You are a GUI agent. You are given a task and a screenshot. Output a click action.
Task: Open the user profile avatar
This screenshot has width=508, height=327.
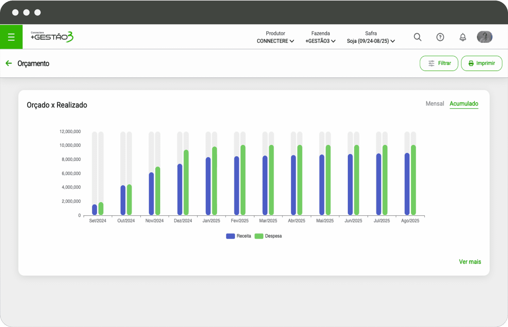click(484, 37)
